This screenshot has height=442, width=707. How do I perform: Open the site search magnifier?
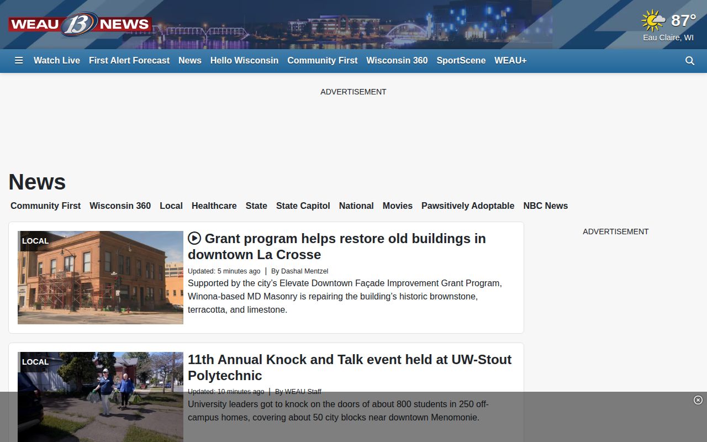click(x=690, y=61)
